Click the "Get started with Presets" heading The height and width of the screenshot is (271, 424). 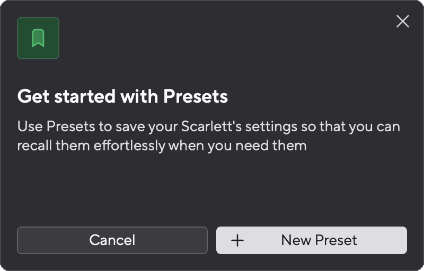(x=122, y=96)
